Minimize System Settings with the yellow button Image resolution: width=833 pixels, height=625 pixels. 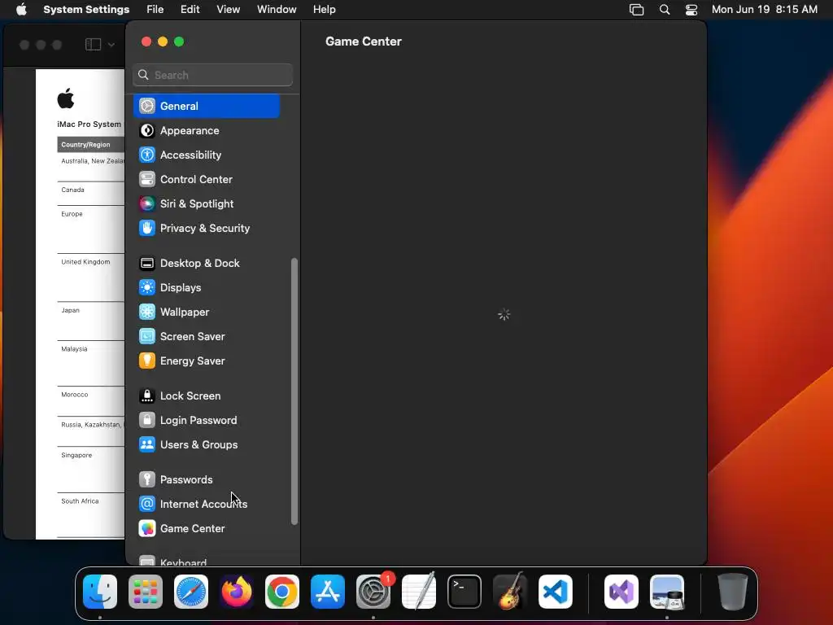pos(163,42)
